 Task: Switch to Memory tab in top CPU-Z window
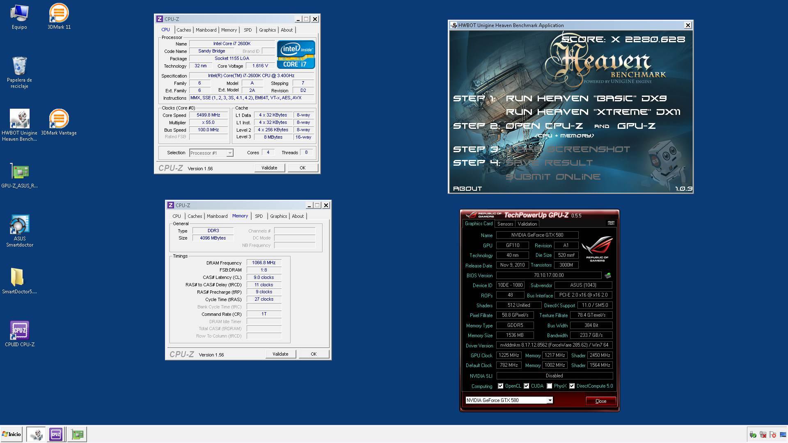[x=229, y=30]
